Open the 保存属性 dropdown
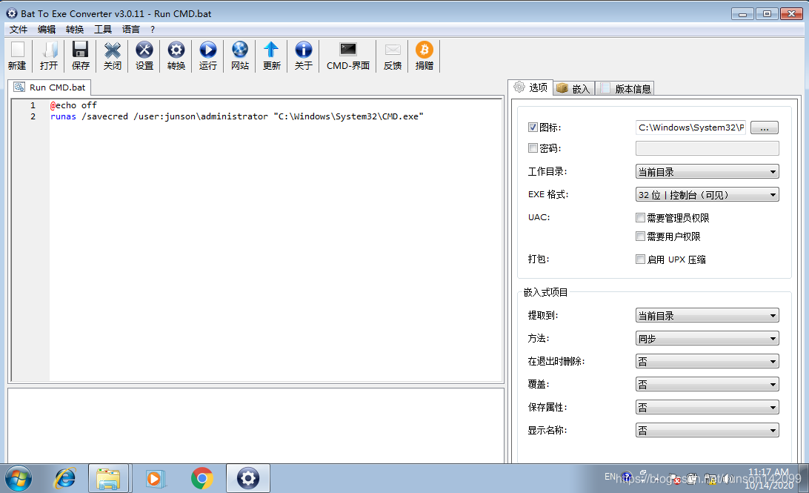 (707, 407)
